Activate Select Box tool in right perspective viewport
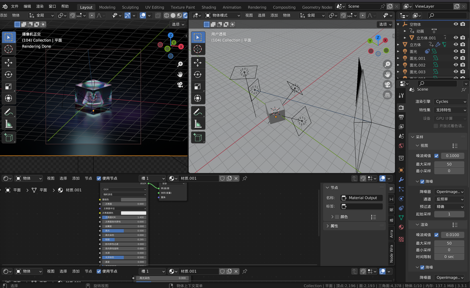 (x=198, y=37)
